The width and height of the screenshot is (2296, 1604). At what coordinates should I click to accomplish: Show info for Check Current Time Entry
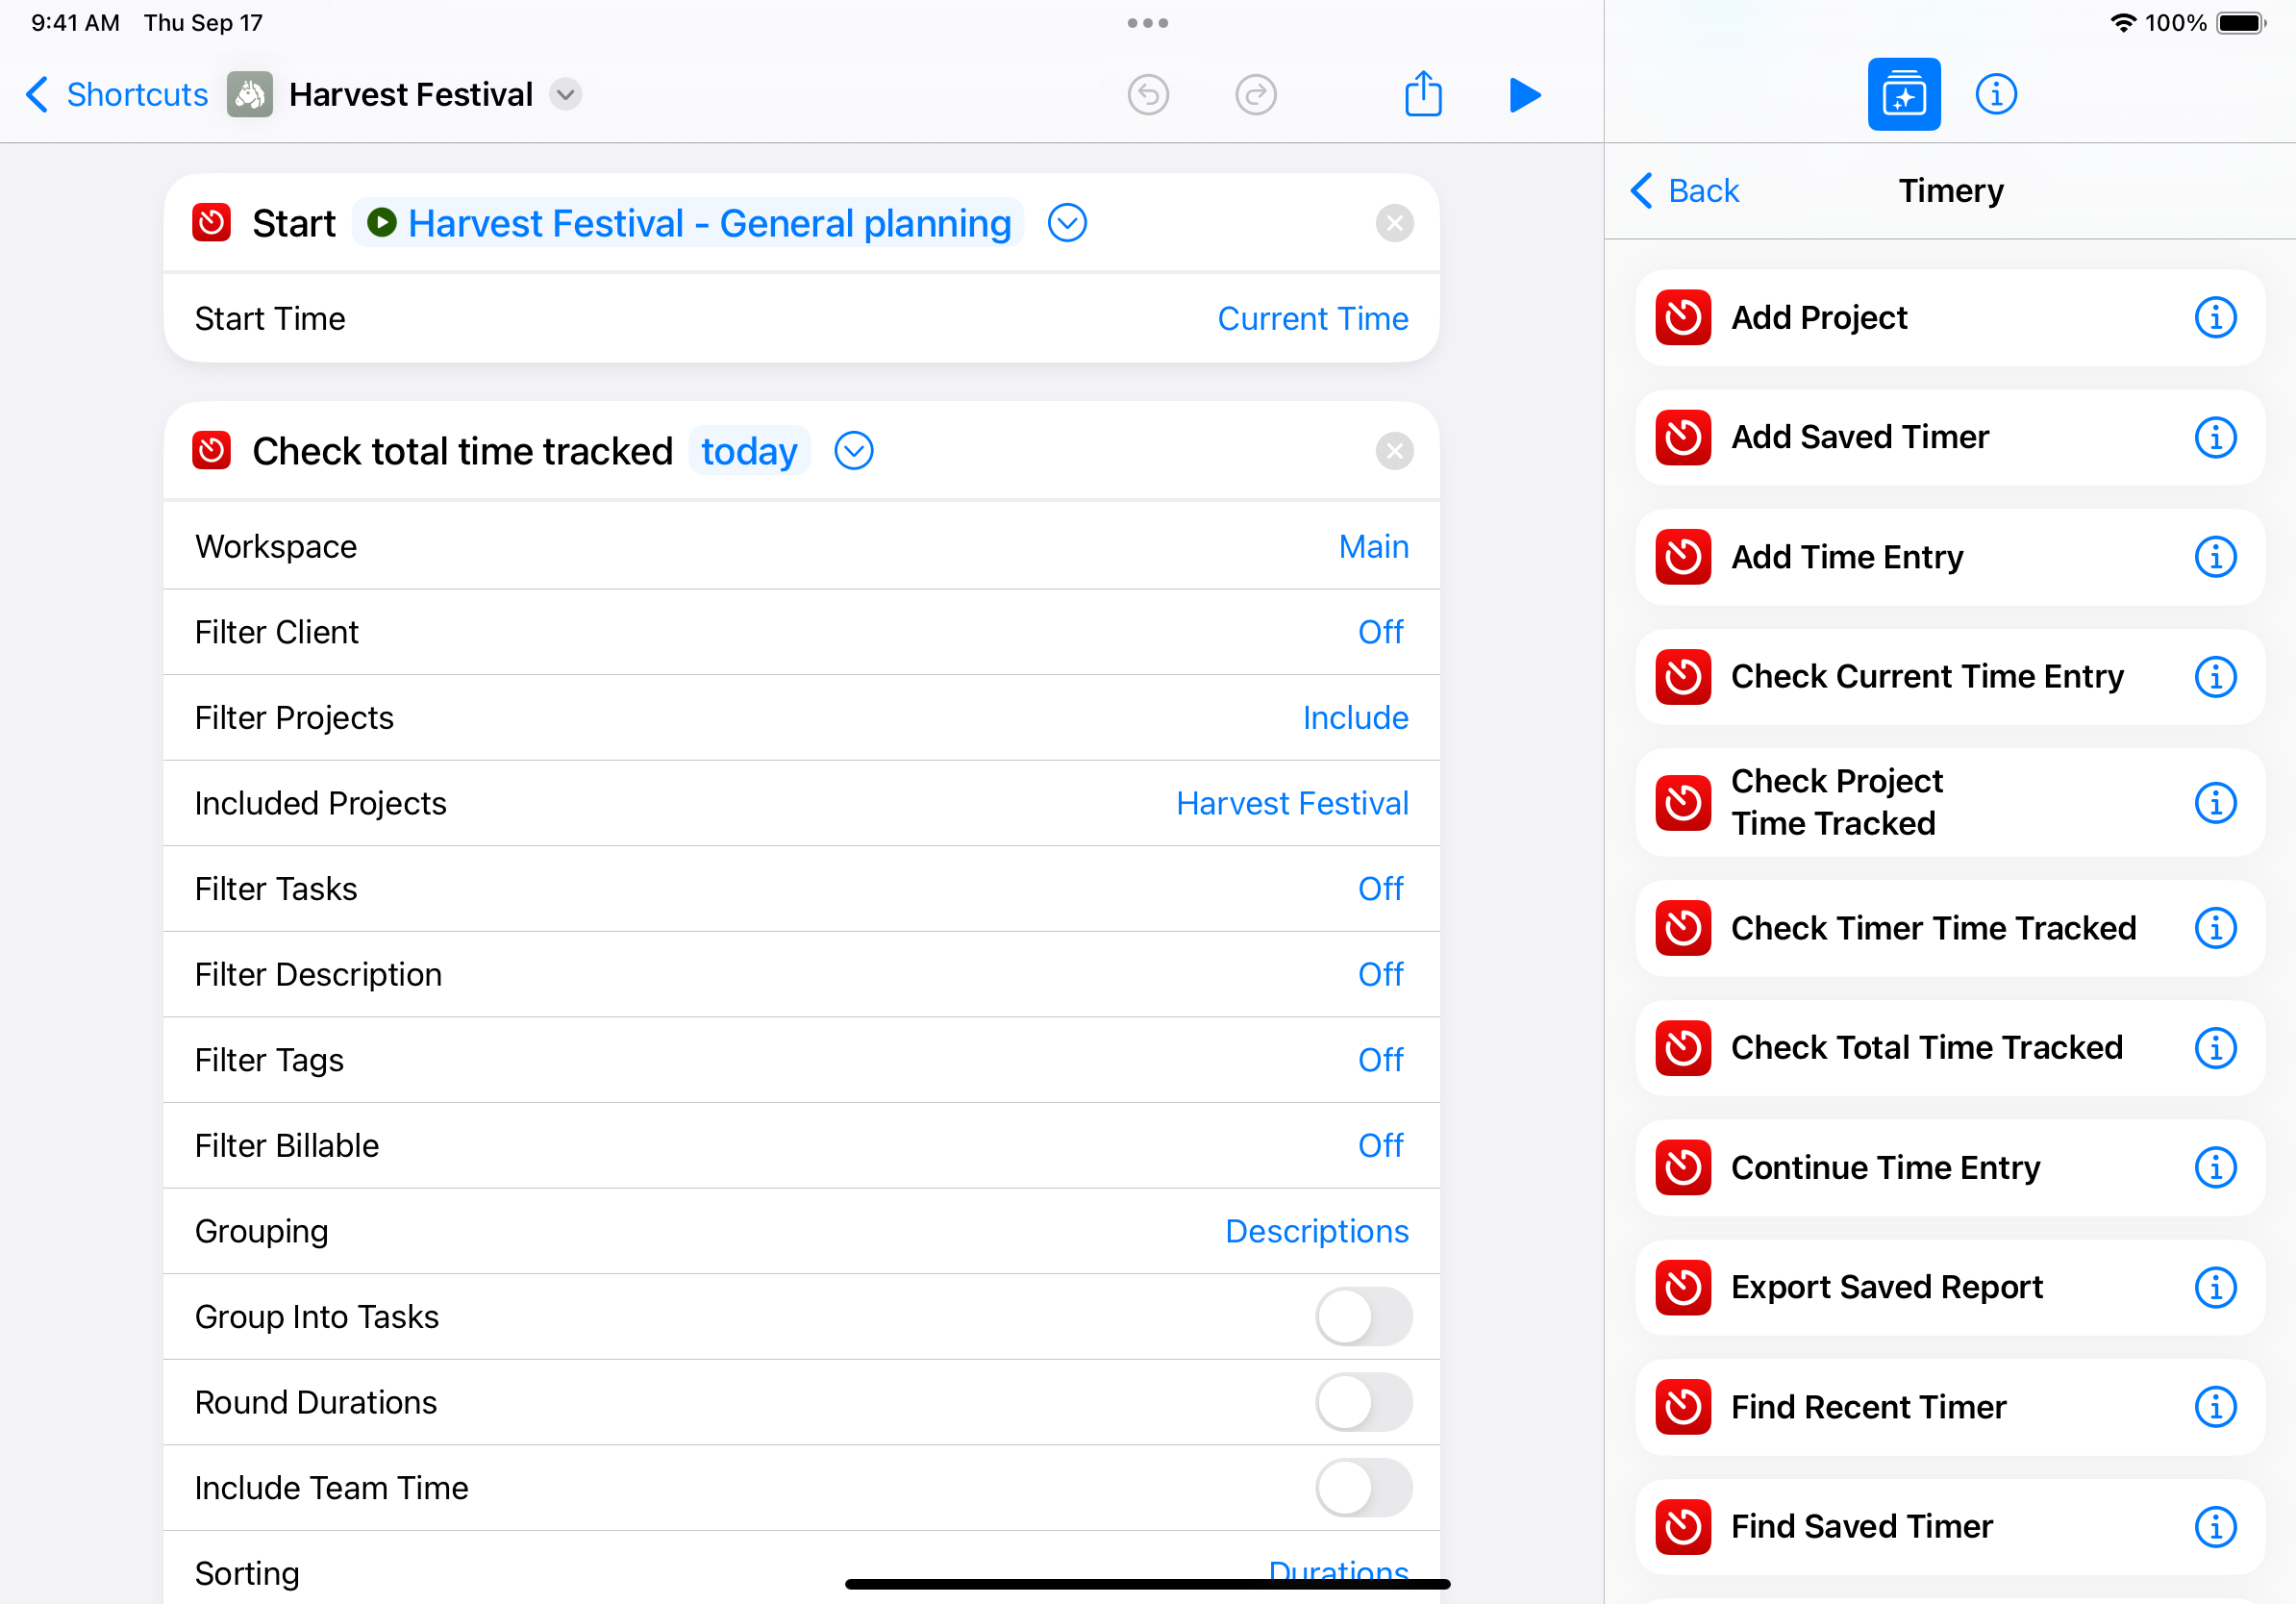point(2215,677)
